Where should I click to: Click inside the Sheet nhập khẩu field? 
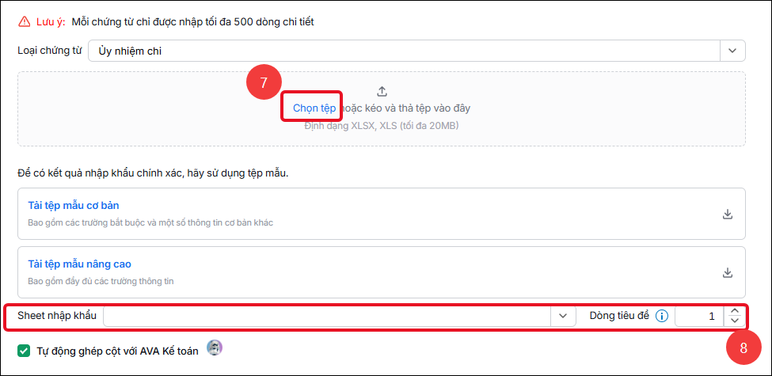[327, 316]
